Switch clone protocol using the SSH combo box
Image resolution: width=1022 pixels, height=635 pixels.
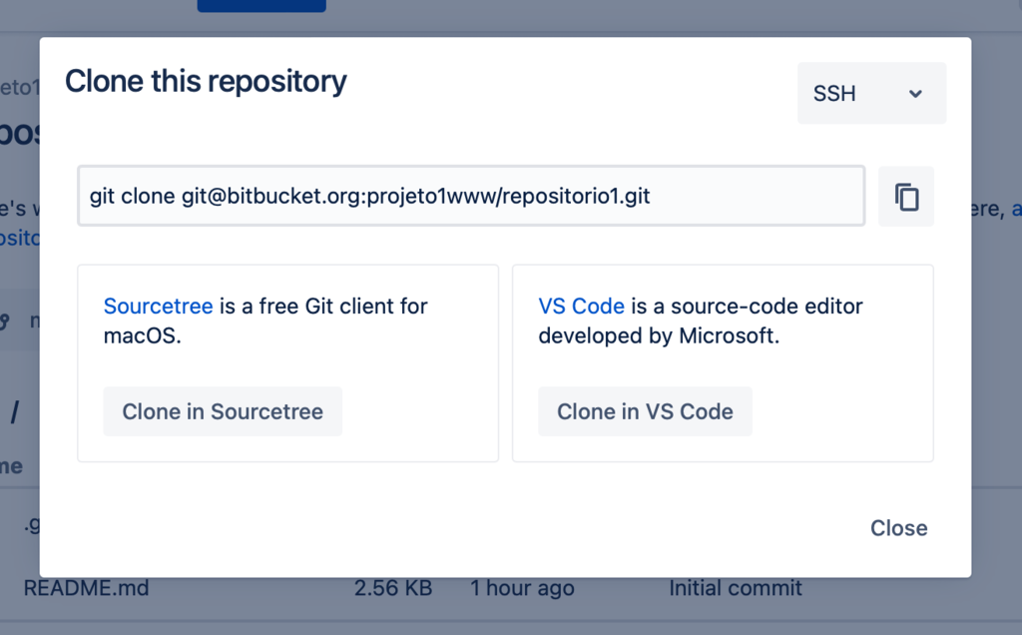point(870,93)
